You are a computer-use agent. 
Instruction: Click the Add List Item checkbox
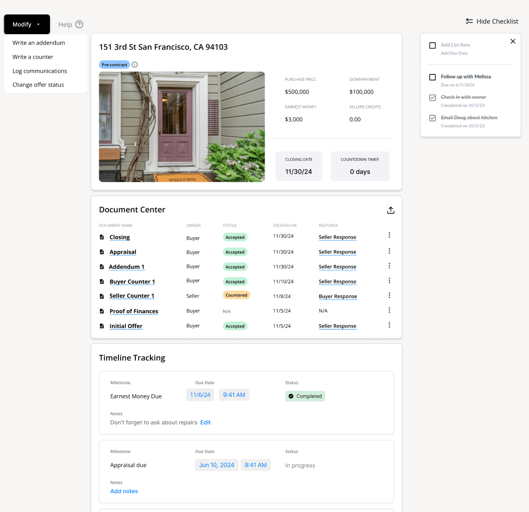point(432,45)
